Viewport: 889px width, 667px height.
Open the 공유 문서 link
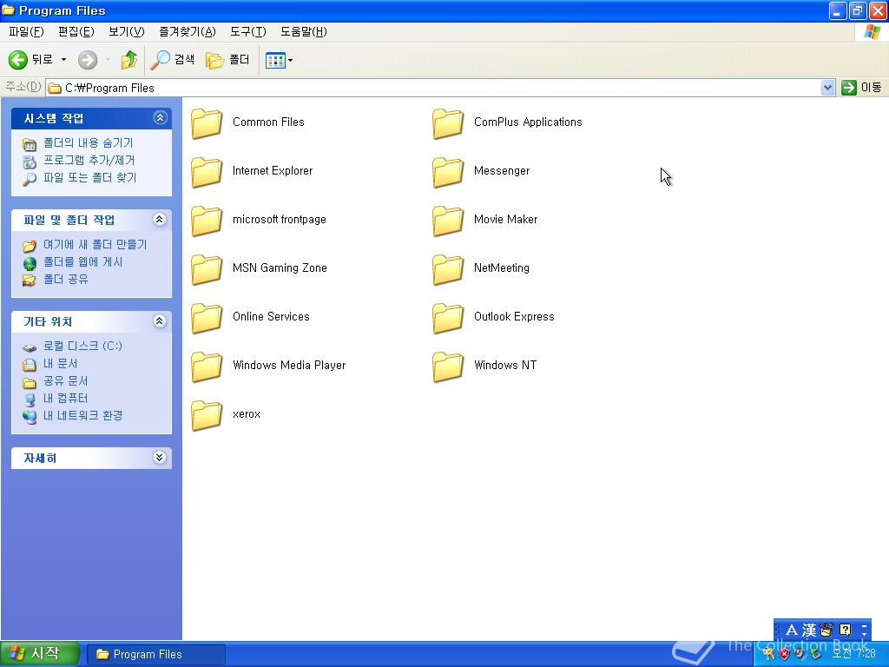(66, 380)
